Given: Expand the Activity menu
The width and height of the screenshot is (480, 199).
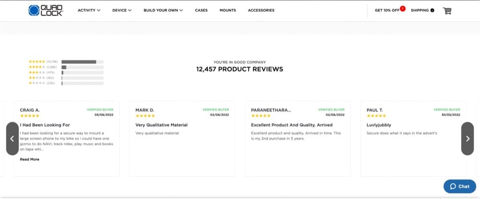Looking at the screenshot, I should tap(89, 10).
